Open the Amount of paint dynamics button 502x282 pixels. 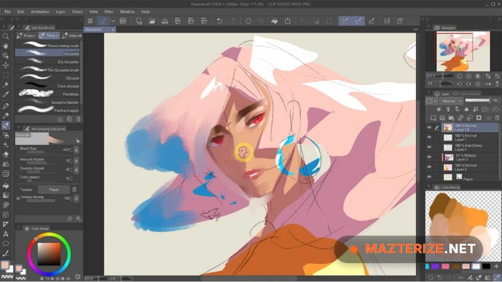[76, 160]
